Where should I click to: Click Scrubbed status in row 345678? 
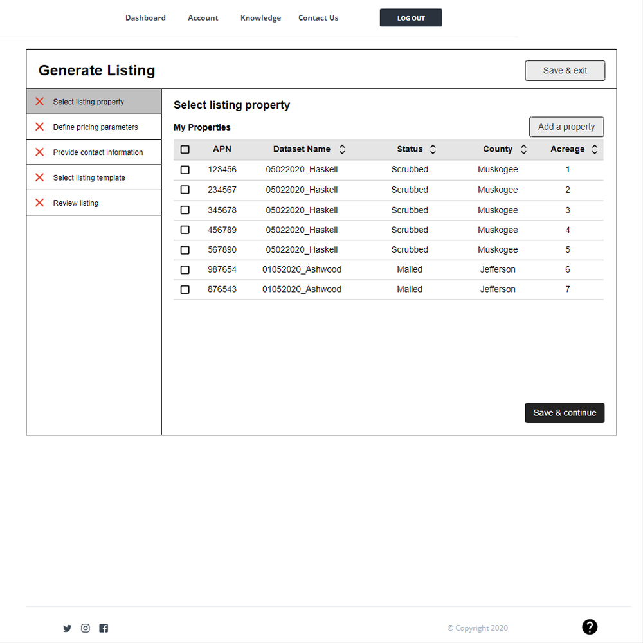click(410, 210)
